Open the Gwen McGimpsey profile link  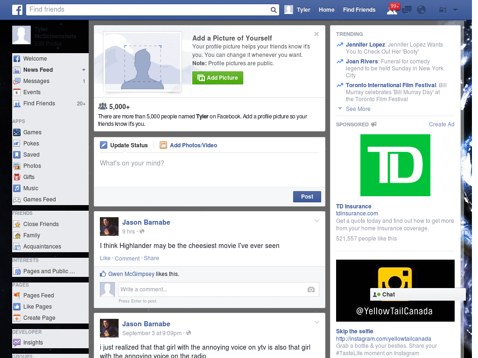coord(131,274)
